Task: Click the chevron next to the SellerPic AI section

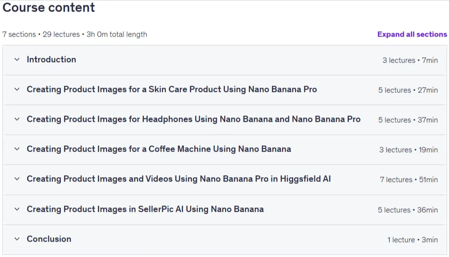Action: [17, 209]
